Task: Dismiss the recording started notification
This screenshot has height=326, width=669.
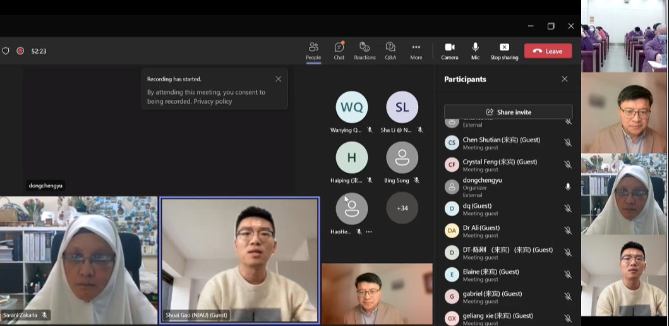Action: pos(279,79)
